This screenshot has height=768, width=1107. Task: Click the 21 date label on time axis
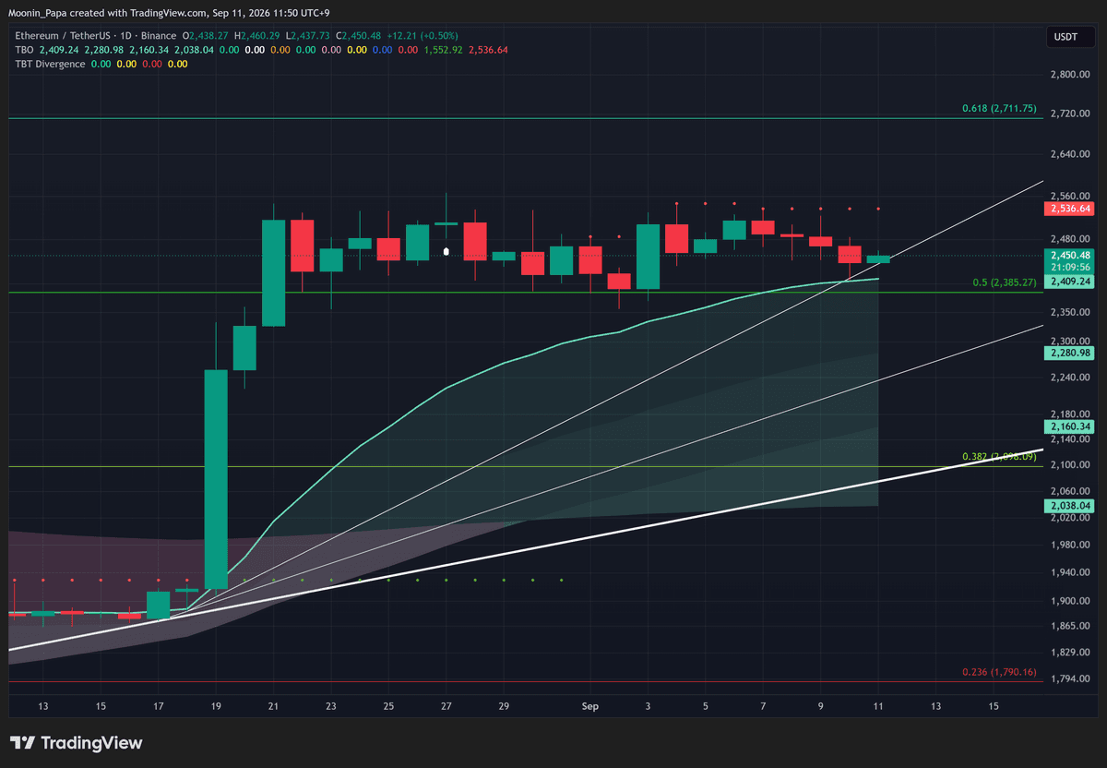(273, 706)
